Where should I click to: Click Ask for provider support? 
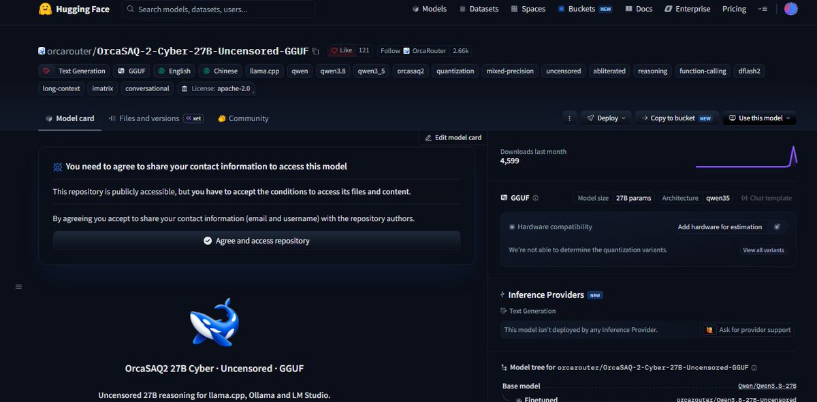point(748,330)
